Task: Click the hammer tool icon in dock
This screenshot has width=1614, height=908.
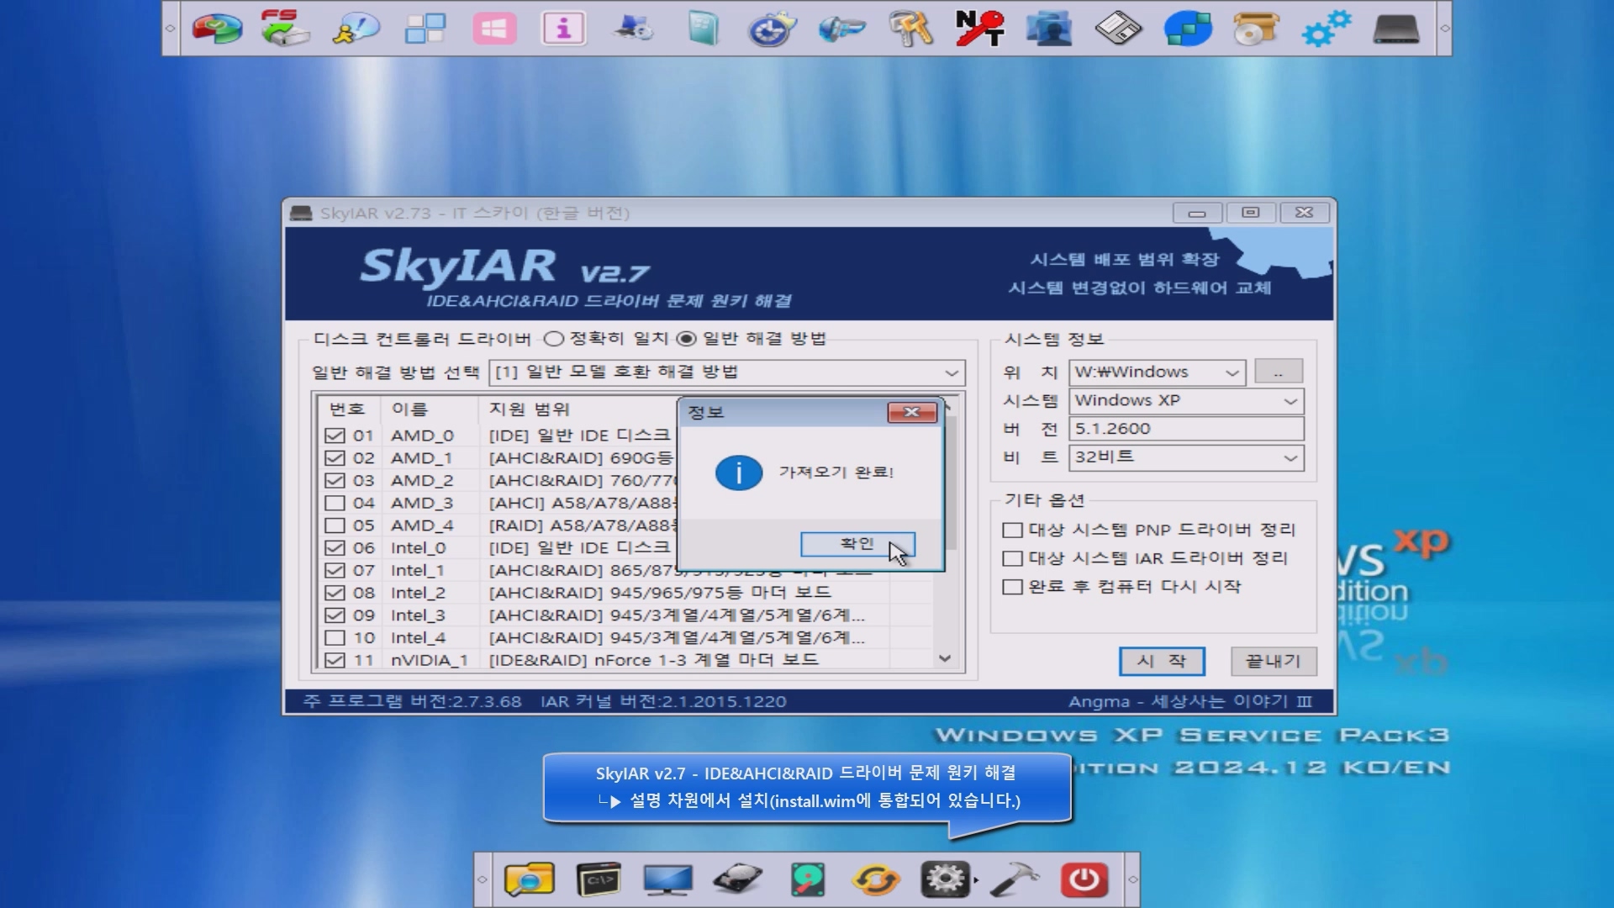Action: [1015, 879]
